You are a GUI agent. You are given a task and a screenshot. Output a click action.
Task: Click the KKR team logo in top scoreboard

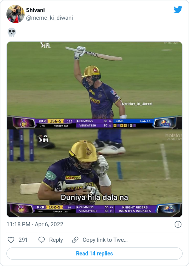23,123
